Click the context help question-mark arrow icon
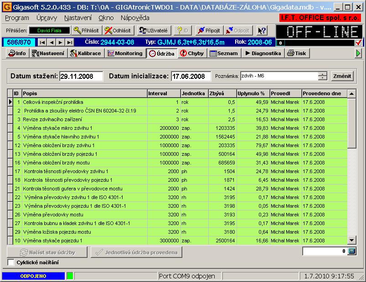 coord(262,31)
